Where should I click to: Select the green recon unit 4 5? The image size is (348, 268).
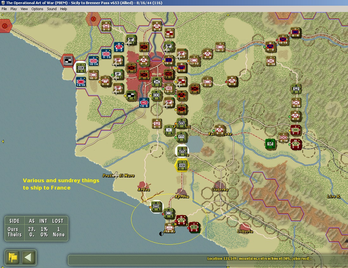[x=296, y=89]
